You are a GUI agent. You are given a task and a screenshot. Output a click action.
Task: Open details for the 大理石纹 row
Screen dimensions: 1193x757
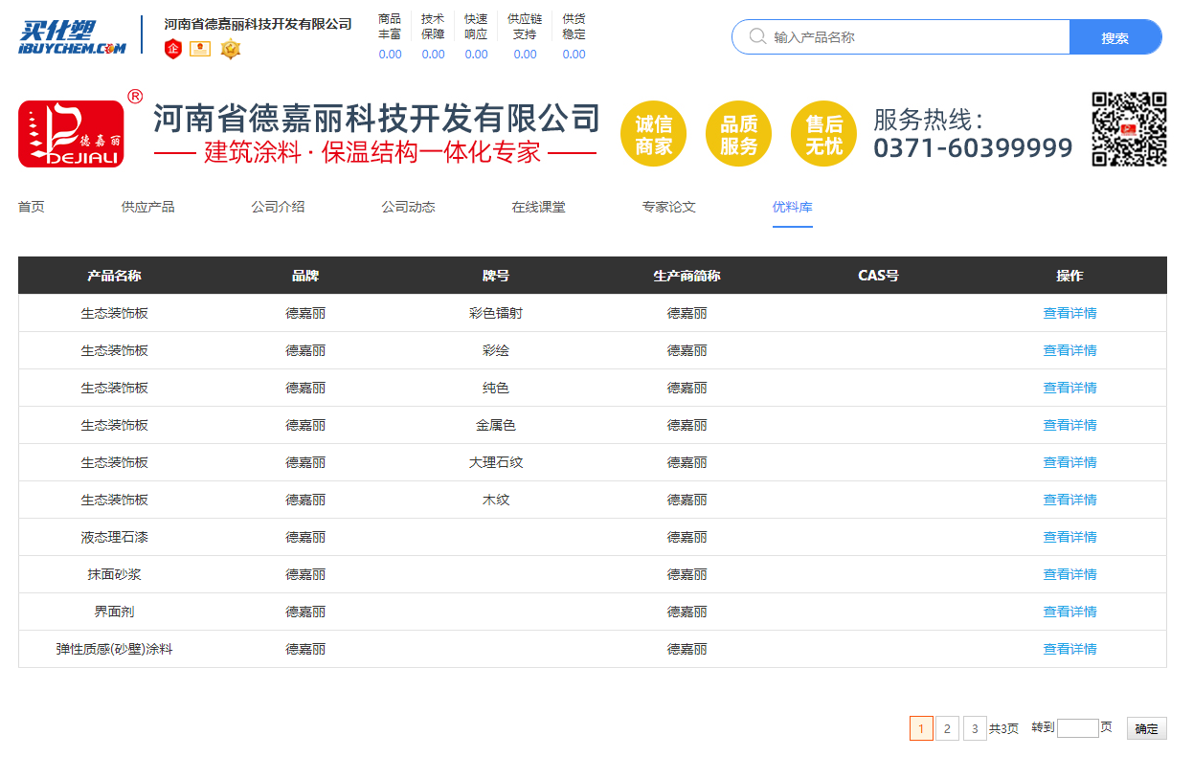pos(1070,462)
